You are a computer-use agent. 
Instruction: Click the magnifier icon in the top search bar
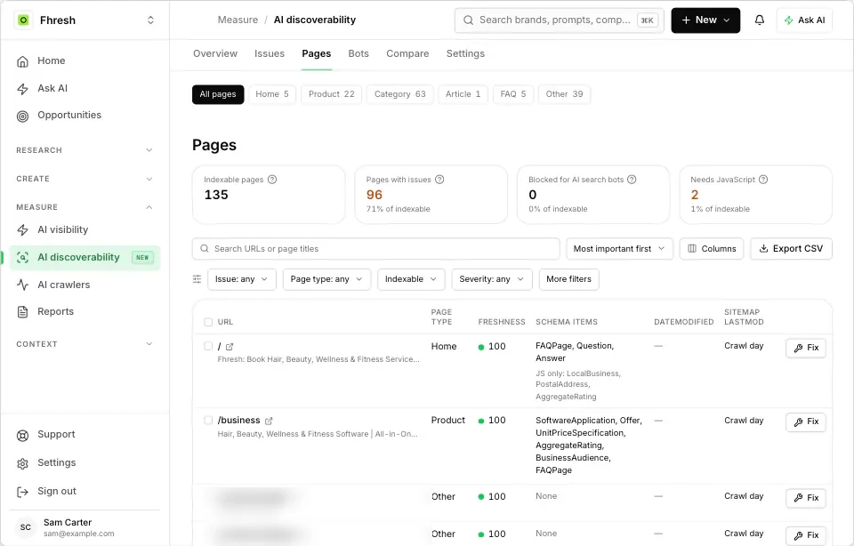click(469, 20)
